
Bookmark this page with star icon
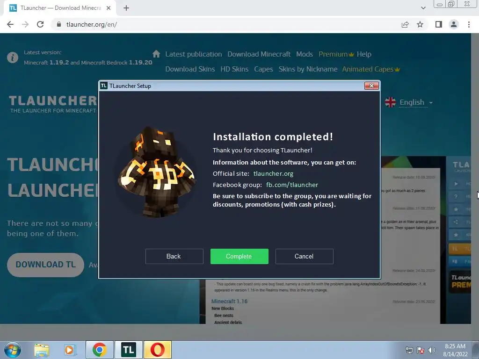click(420, 24)
